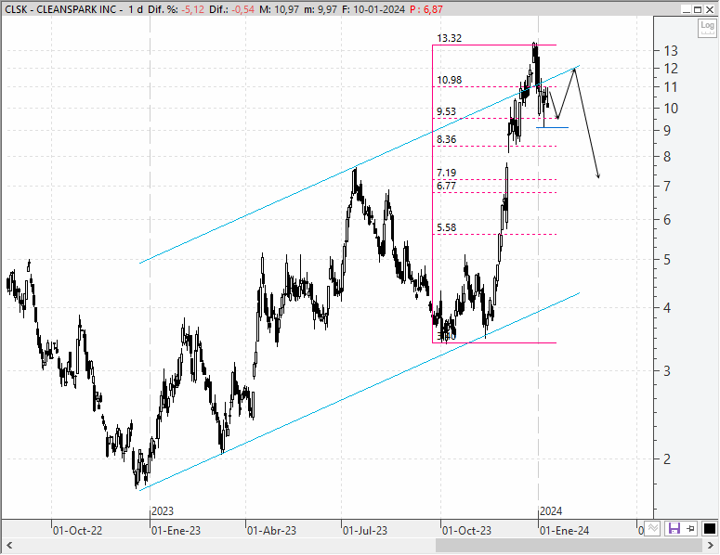The image size is (720, 555).
Task: Click the purple save floppy disk icon
Action: [674, 528]
